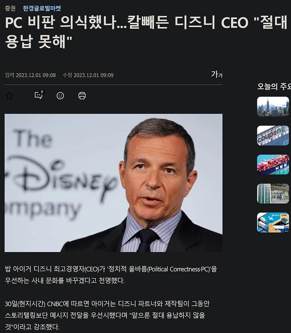This screenshot has height=333, width=291.
Task: Open the Coupang building news thumbnail
Action: click(x=273, y=135)
